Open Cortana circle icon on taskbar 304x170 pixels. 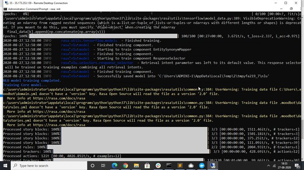(x=93, y=166)
